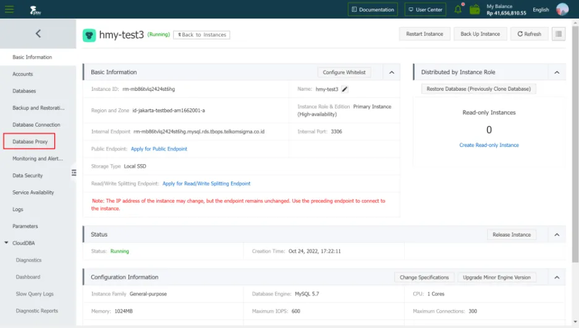Click the user profile avatar
579x328 pixels.
(x=562, y=9)
